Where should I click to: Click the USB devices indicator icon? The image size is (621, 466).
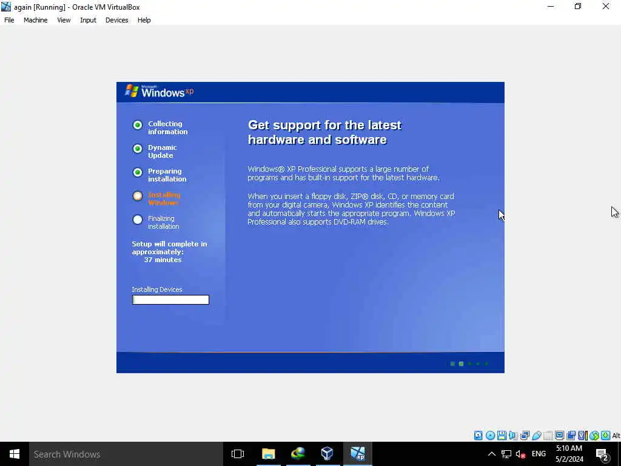(537, 436)
